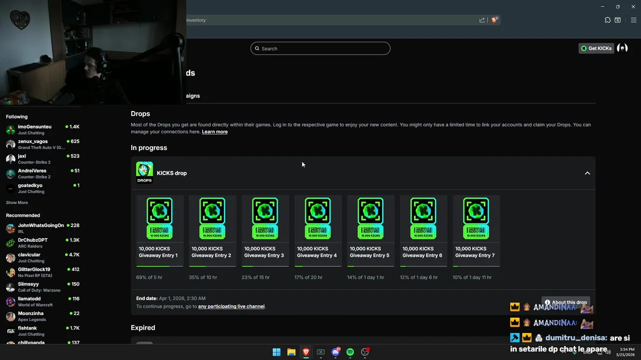Open the Brave hamburger menu
This screenshot has height=360, width=641.
pos(633,20)
